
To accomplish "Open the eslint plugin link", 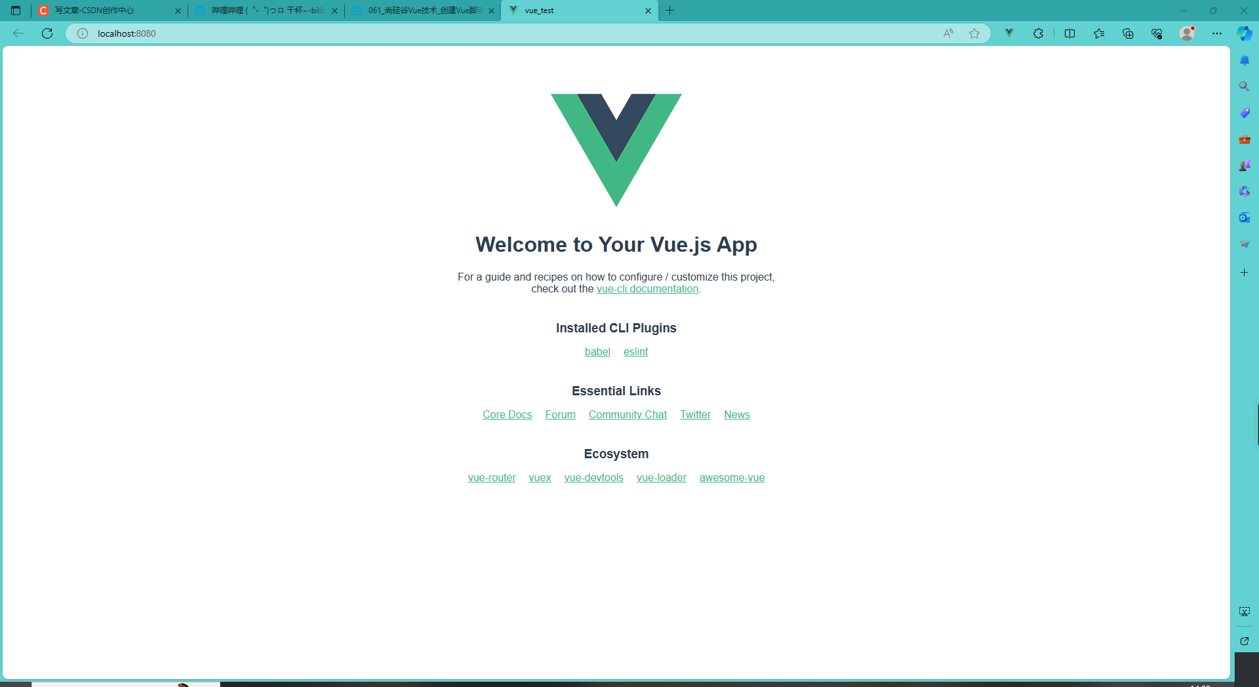I will click(635, 352).
